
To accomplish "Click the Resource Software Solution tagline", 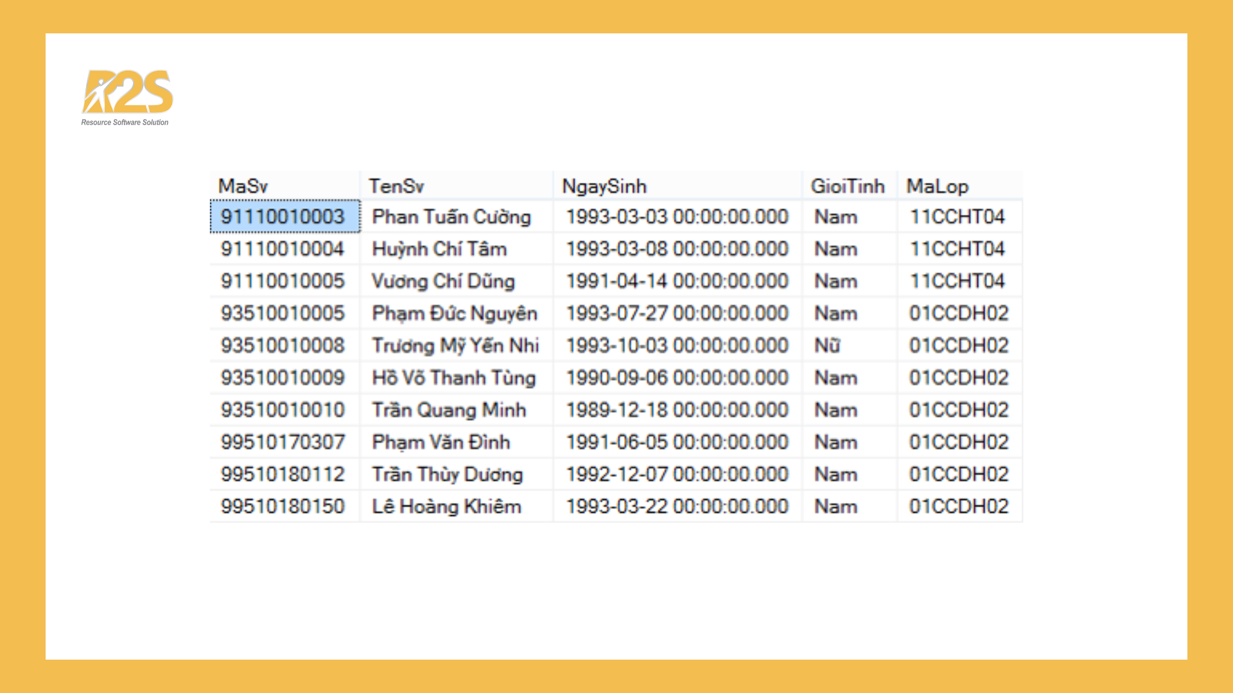I will coord(125,121).
